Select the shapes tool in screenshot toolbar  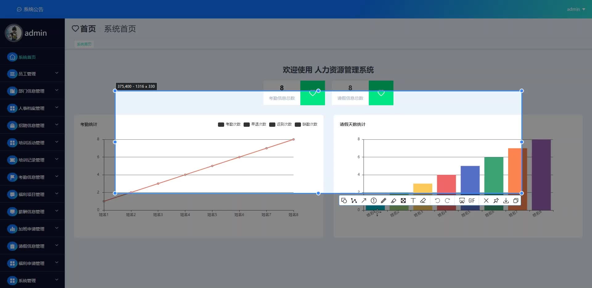344,201
